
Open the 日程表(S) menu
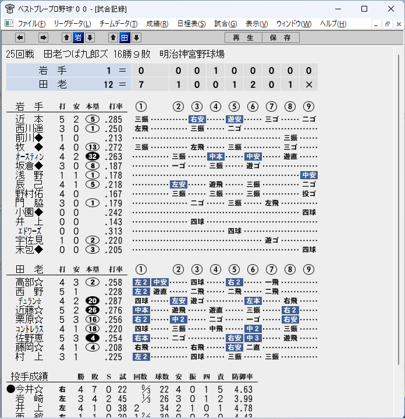[x=191, y=24]
